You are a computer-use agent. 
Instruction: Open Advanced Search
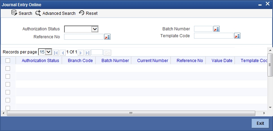[55, 13]
